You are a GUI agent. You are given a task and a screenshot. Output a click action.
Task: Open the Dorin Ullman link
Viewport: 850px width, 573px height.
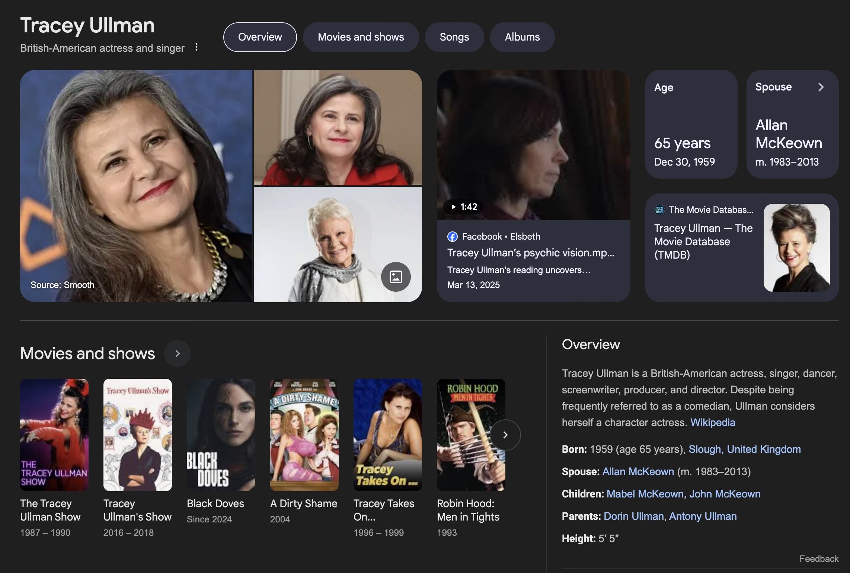(x=633, y=516)
